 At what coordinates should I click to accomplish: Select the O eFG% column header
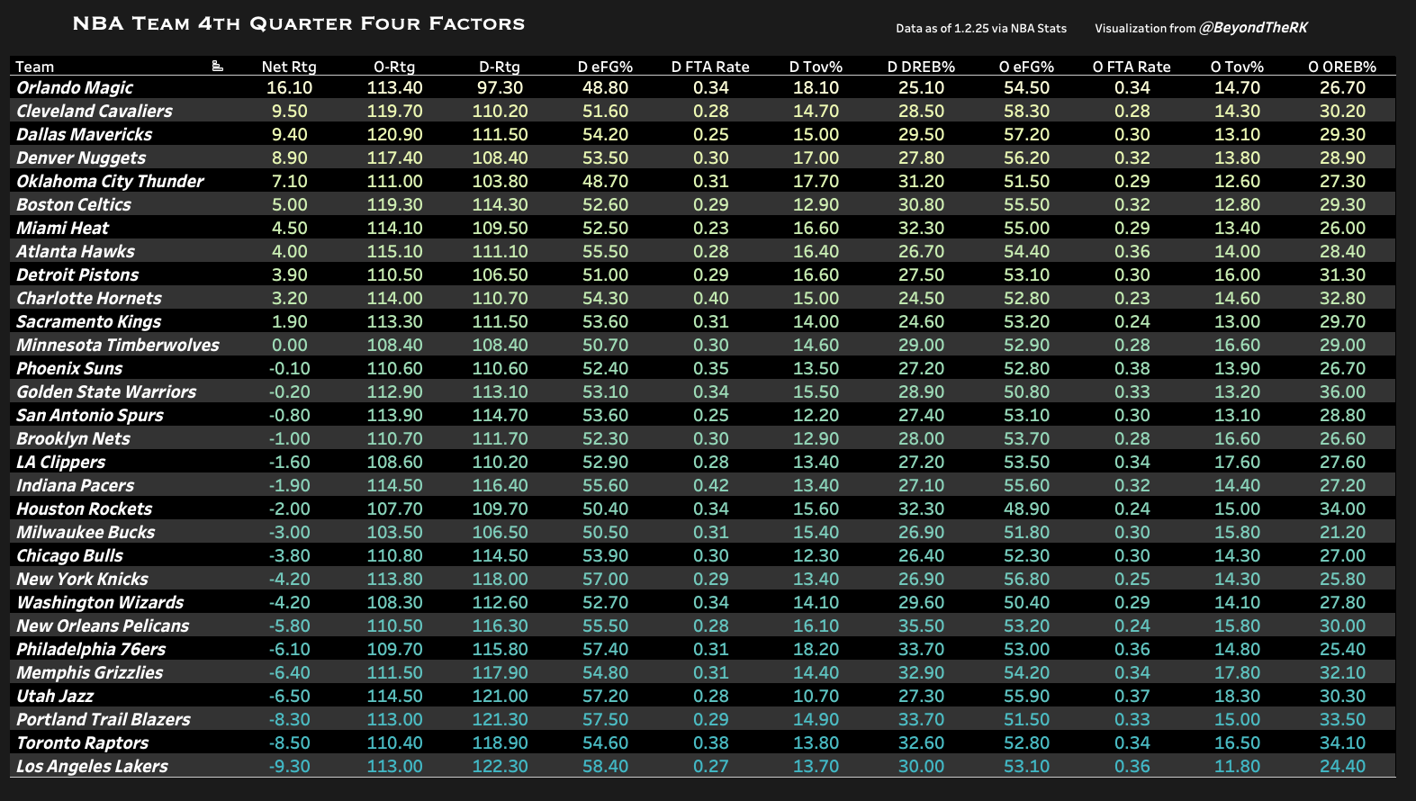1026,67
